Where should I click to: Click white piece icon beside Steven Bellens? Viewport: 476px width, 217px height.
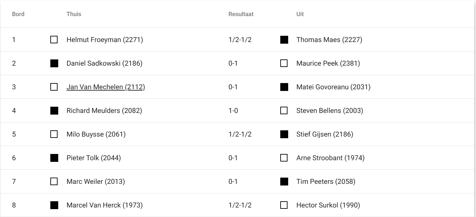click(x=284, y=111)
